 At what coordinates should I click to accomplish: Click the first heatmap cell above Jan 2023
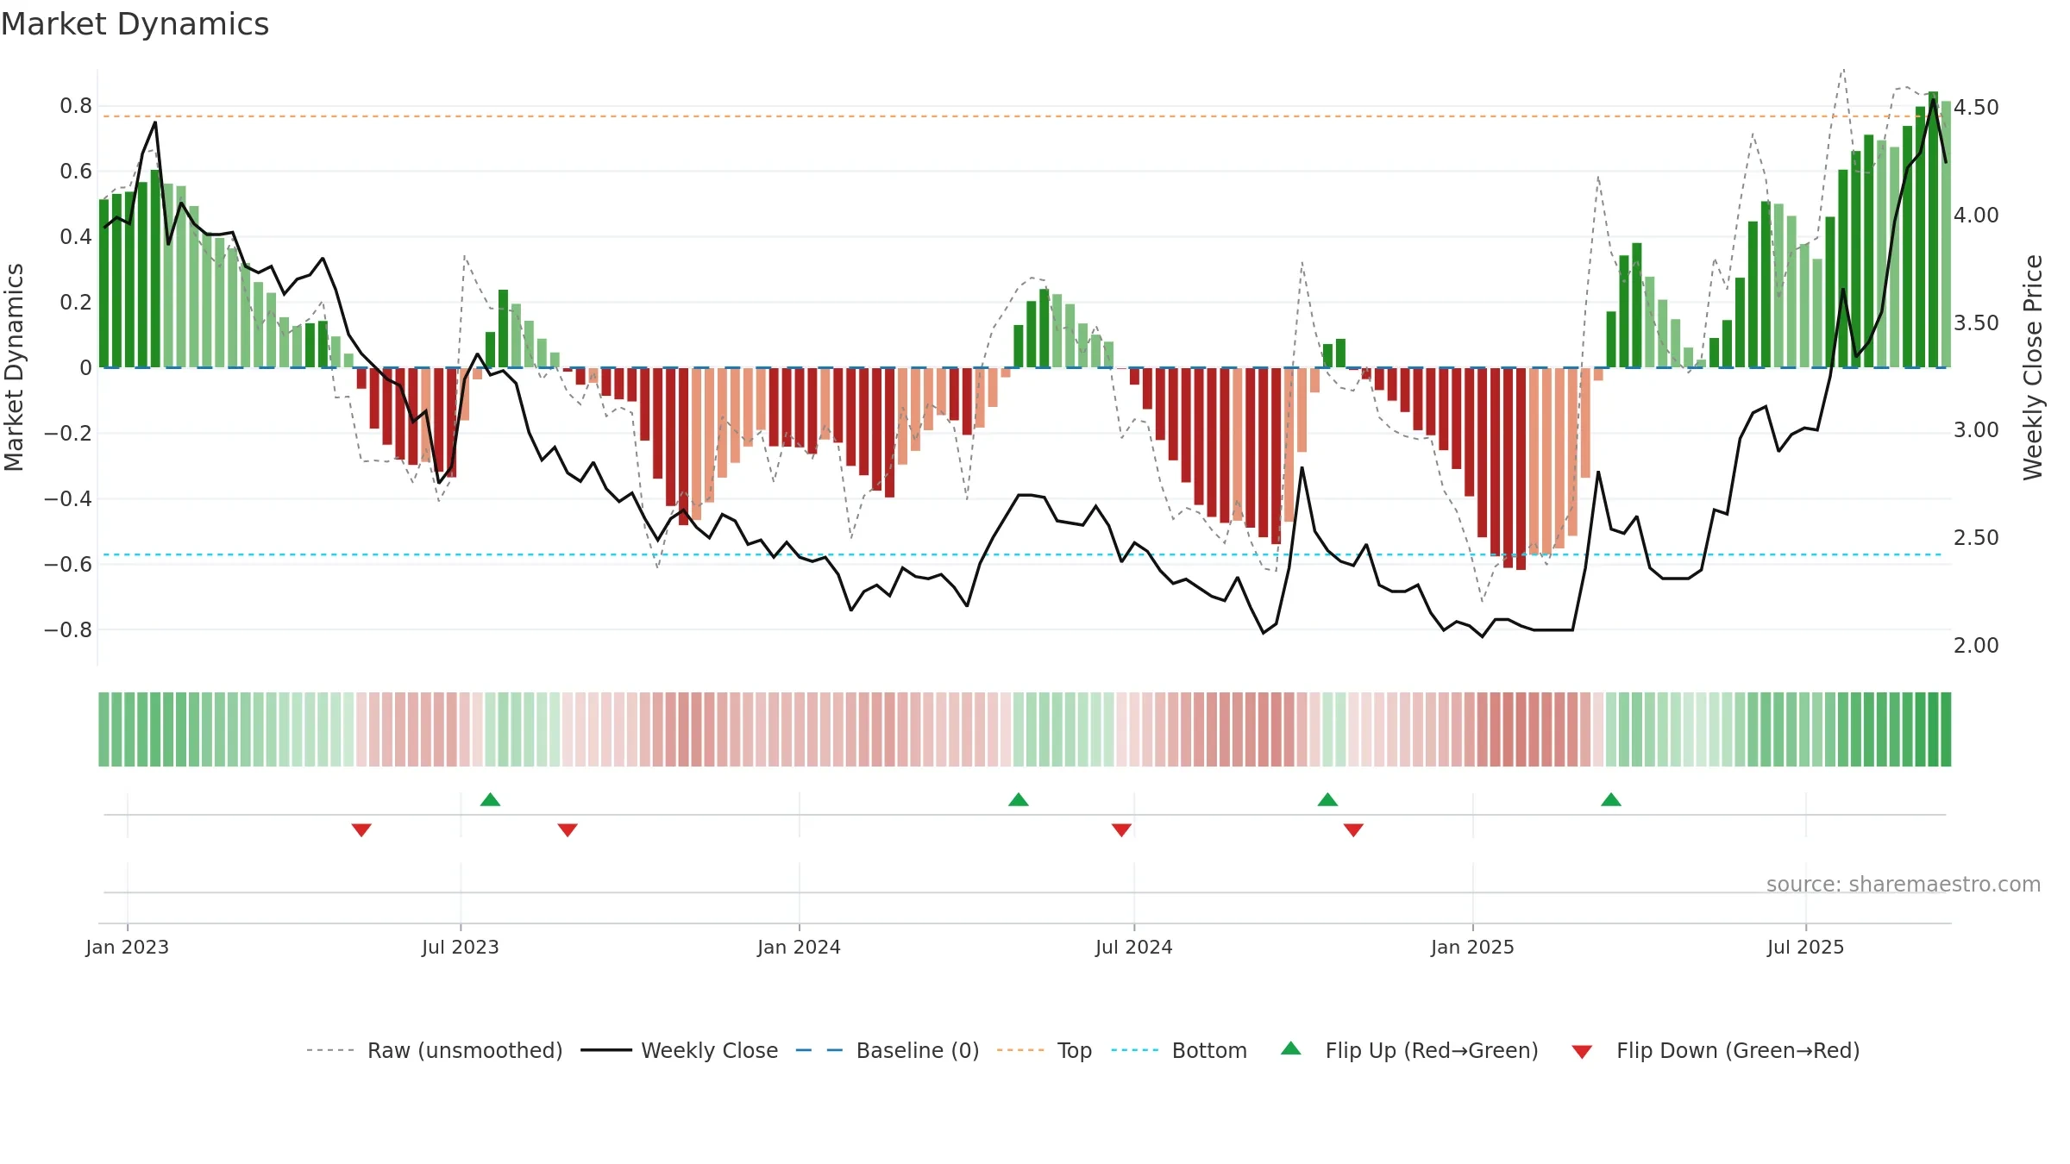(x=103, y=729)
